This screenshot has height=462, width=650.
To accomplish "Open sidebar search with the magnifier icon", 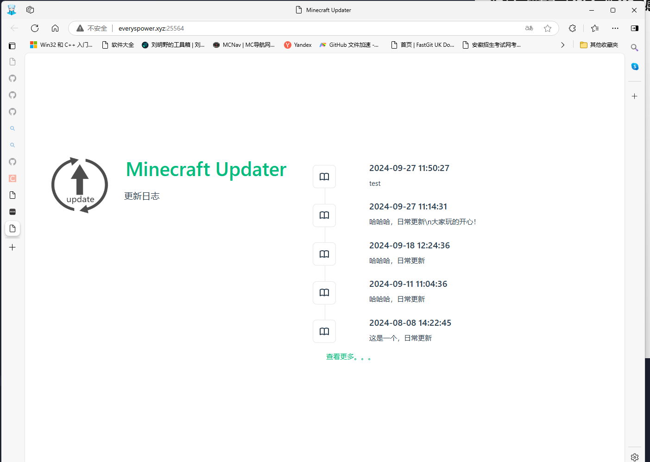I will click(634, 47).
